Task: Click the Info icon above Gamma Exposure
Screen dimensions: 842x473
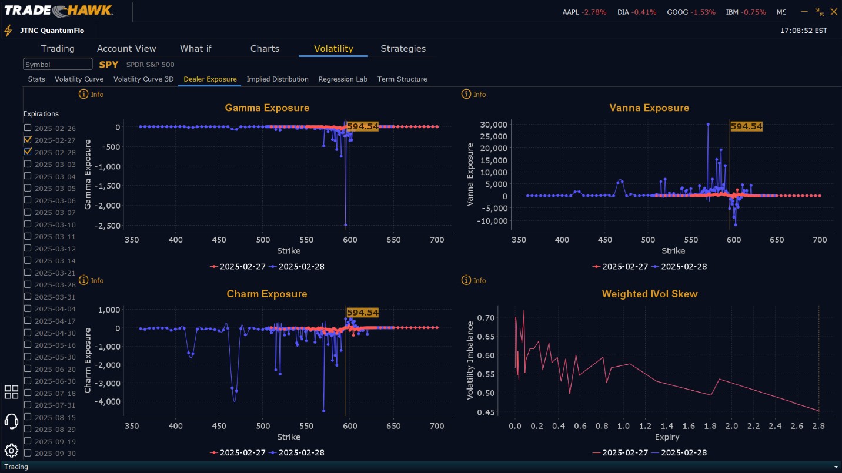Action: 83,94
